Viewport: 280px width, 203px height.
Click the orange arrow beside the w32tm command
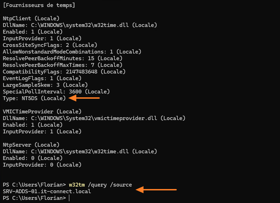point(156,190)
